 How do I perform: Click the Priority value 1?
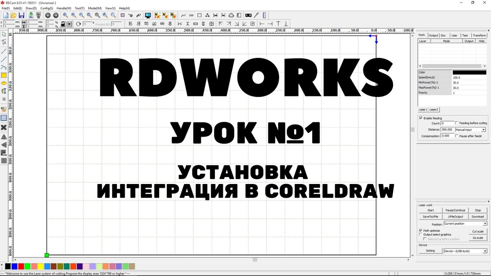(470, 93)
